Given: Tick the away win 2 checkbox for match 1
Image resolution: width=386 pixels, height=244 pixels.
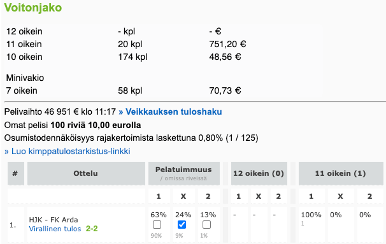Looking at the screenshot, I should (x=206, y=224).
